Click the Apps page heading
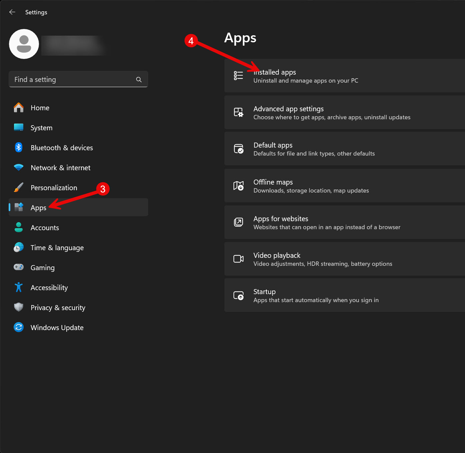 tap(240, 38)
